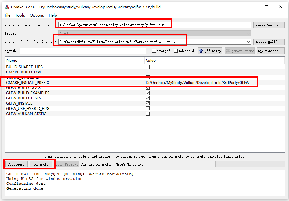The width and height of the screenshot is (289, 201).
Task: Click the source code path input field
Action: click(x=155, y=25)
